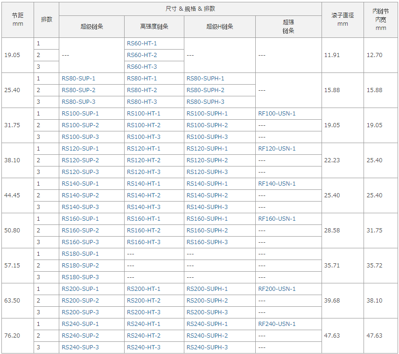Open the RS100-HT-2 link
The height and width of the screenshot is (354, 399).
pos(143,125)
